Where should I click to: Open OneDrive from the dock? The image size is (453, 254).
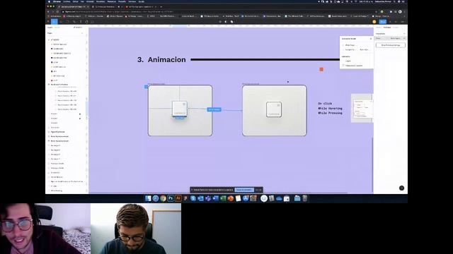[x=279, y=198]
